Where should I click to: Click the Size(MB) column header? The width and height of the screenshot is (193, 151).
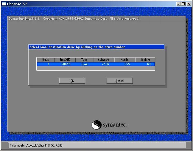pyautogui.click(x=65, y=60)
